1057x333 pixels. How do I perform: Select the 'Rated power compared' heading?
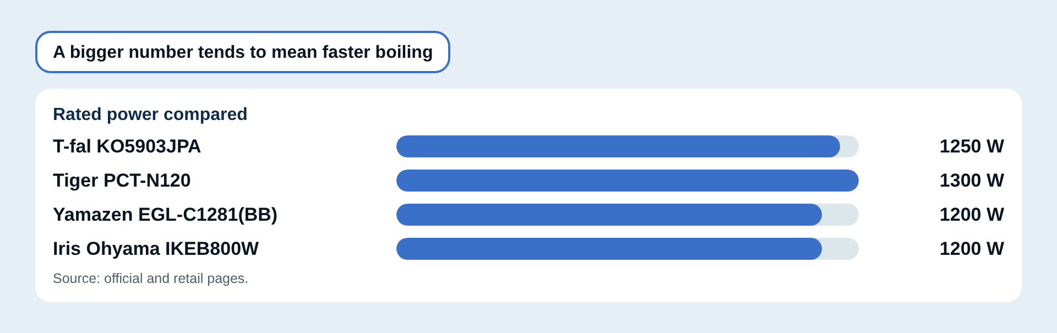click(x=150, y=114)
